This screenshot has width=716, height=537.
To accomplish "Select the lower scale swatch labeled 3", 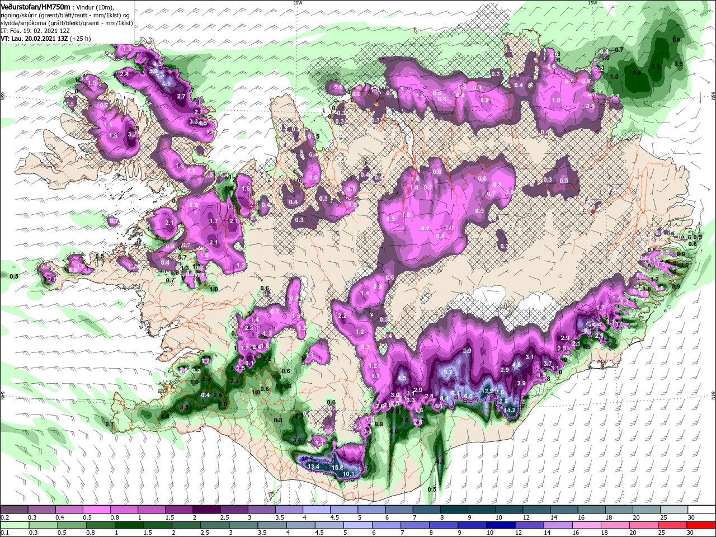I will pyautogui.click(x=243, y=525).
